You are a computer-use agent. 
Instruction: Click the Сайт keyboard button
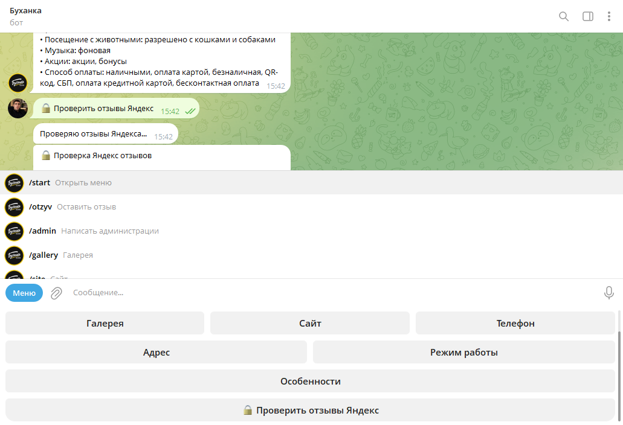[x=310, y=323]
